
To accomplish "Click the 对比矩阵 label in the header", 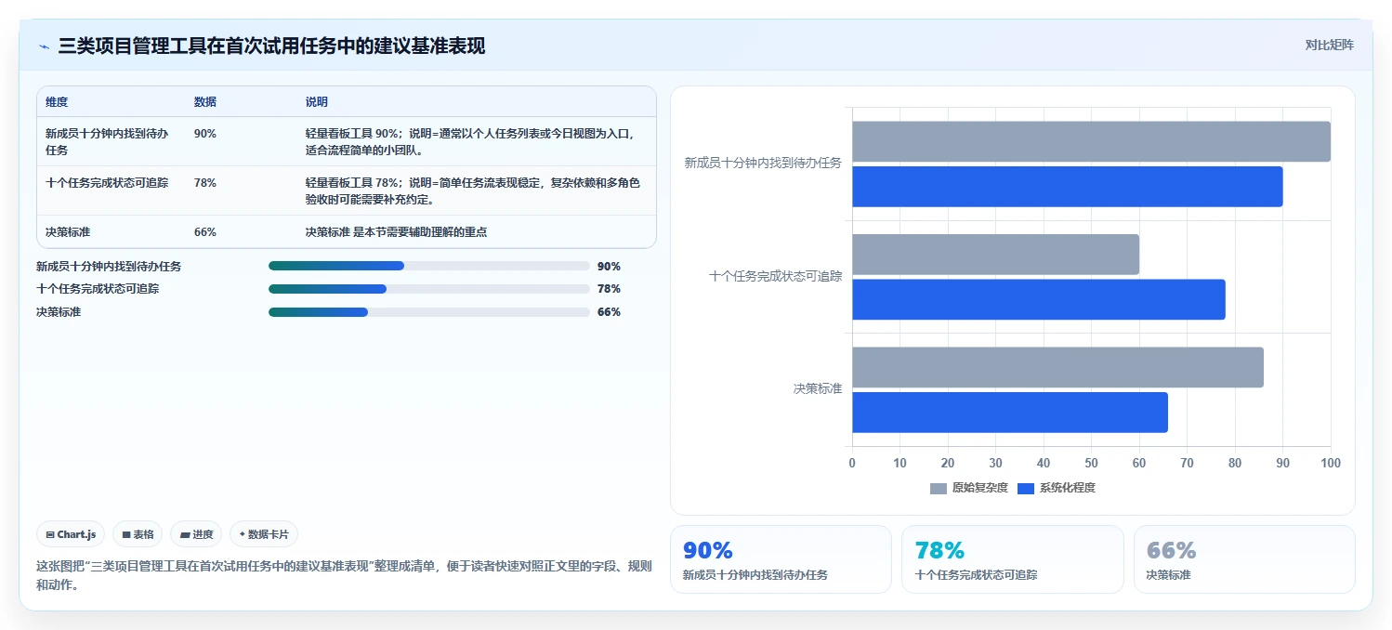I will [x=1329, y=46].
